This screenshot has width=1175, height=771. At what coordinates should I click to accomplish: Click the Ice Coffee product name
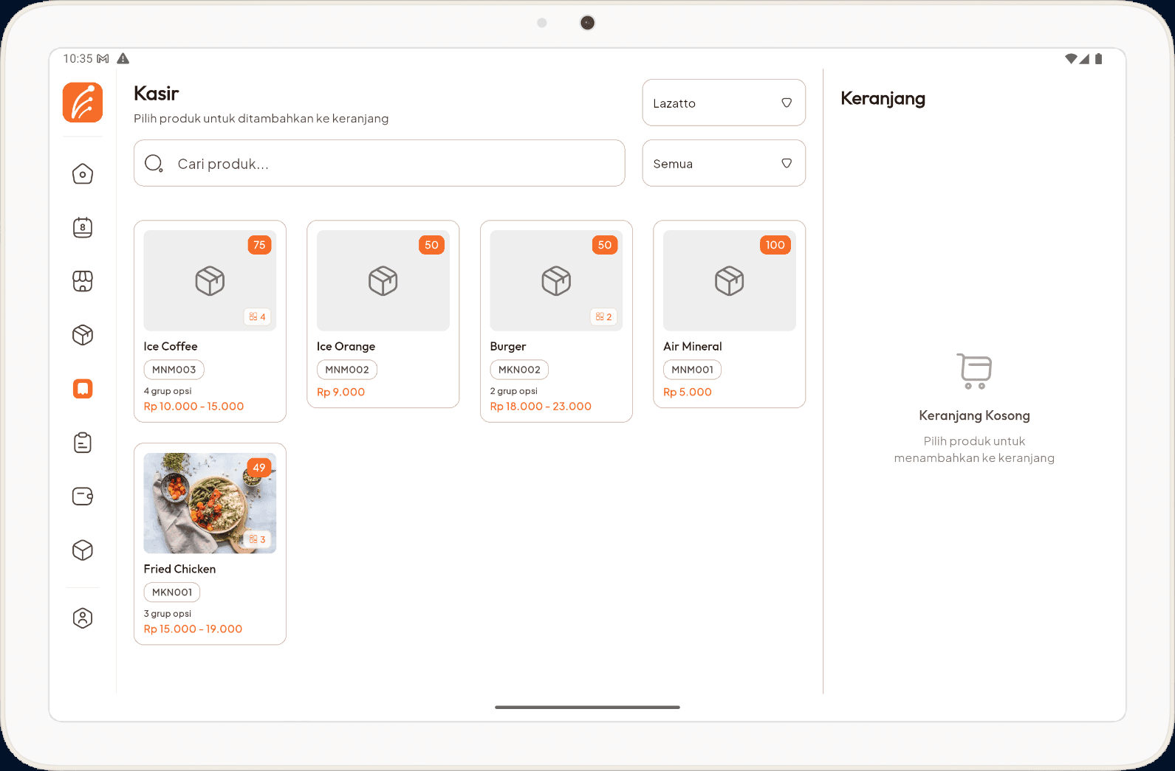171,347
